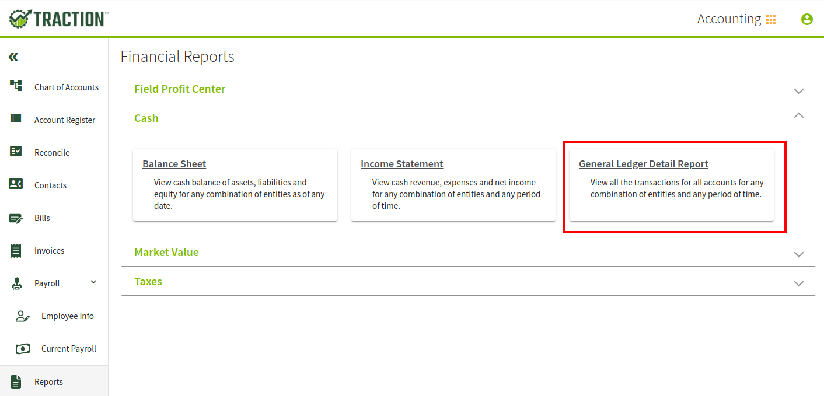The height and width of the screenshot is (396, 824).
Task: Click the Reconcile icon
Action: click(x=16, y=152)
